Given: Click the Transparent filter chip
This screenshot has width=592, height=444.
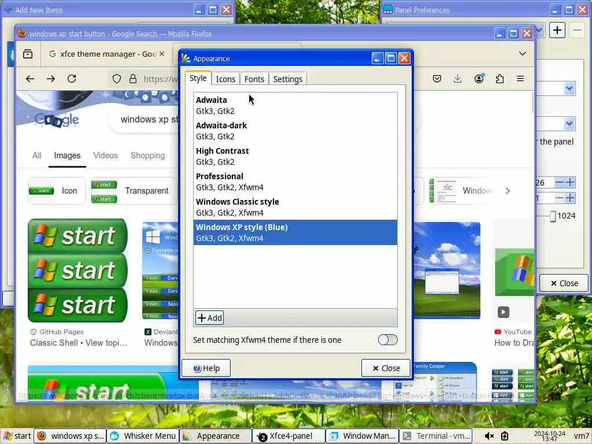Looking at the screenshot, I should [134, 191].
